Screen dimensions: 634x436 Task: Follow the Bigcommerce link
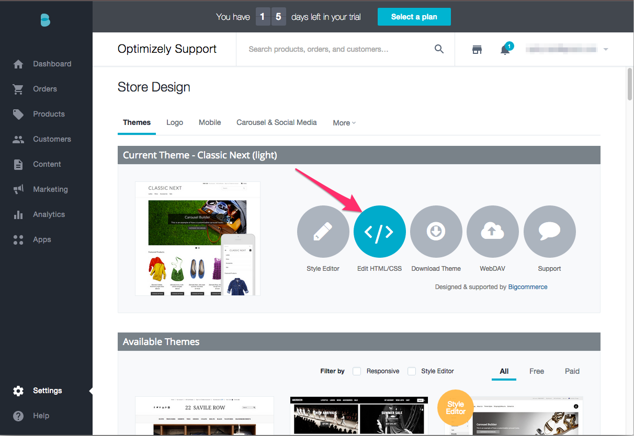pyautogui.click(x=528, y=287)
